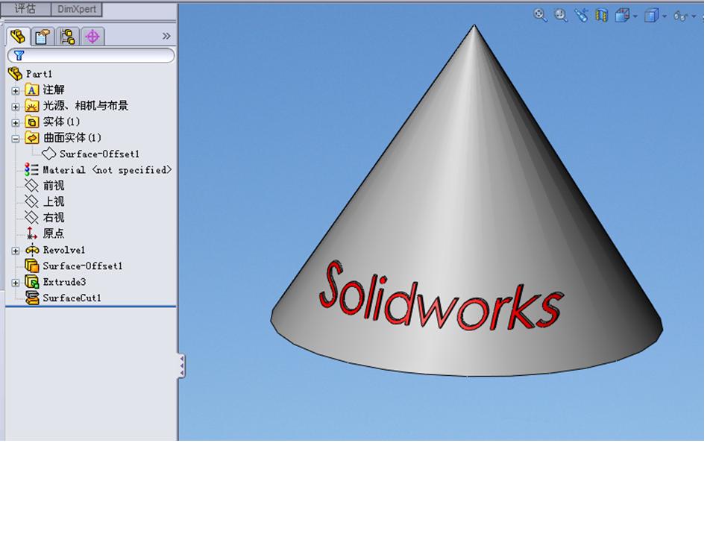The width and height of the screenshot is (716, 537).
Task: Select the 注解 annotations icon
Action: coord(31,90)
